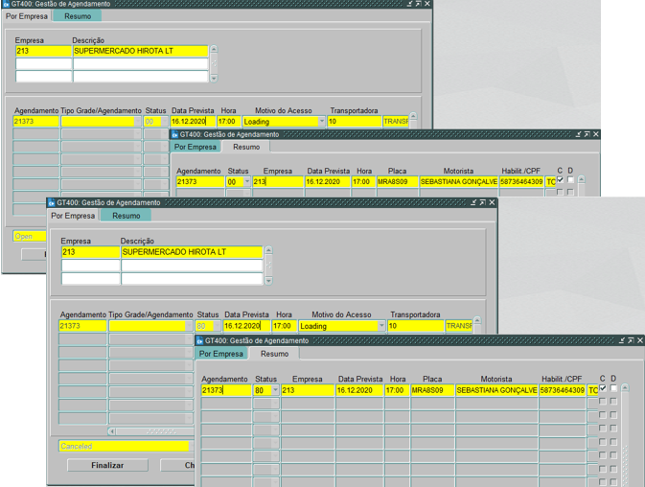Image resolution: width=645 pixels, height=487 pixels.
Task: Check second-row C checkbox in status 80 Resumo window
Action: [603, 401]
